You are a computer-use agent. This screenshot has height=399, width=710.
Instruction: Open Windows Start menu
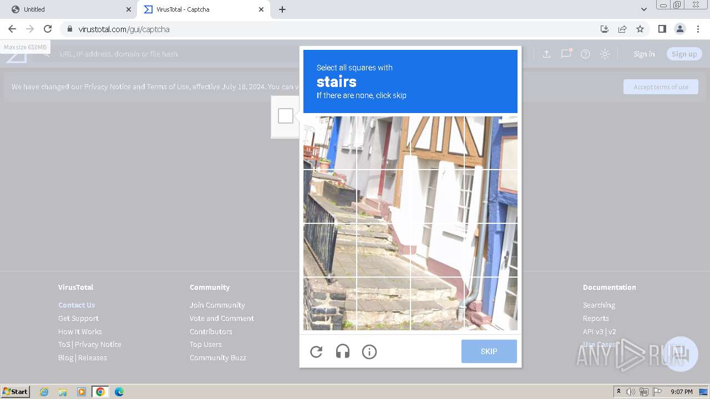(x=16, y=392)
